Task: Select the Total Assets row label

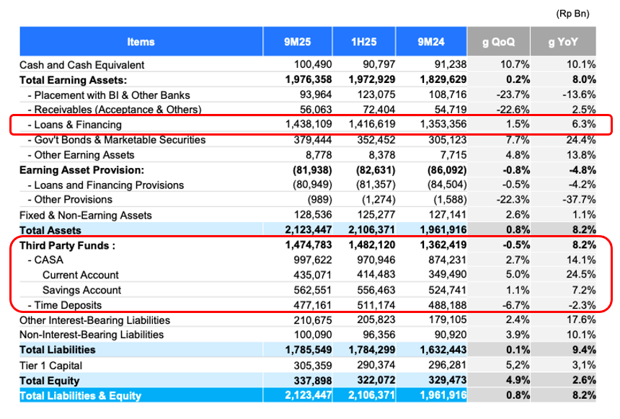Action: click(x=51, y=229)
